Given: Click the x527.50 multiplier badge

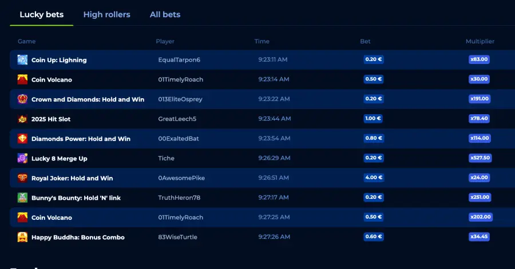Looking at the screenshot, I should coord(480,158).
